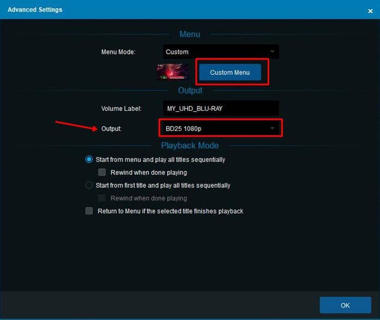Click the Volume Label field label
Image resolution: width=380 pixels, height=320 pixels.
pyautogui.click(x=121, y=109)
